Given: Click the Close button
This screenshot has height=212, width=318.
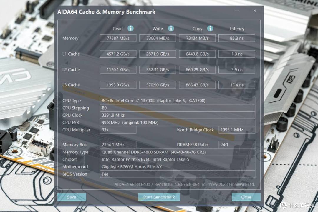Looking at the screenshot, I should coord(246,197).
